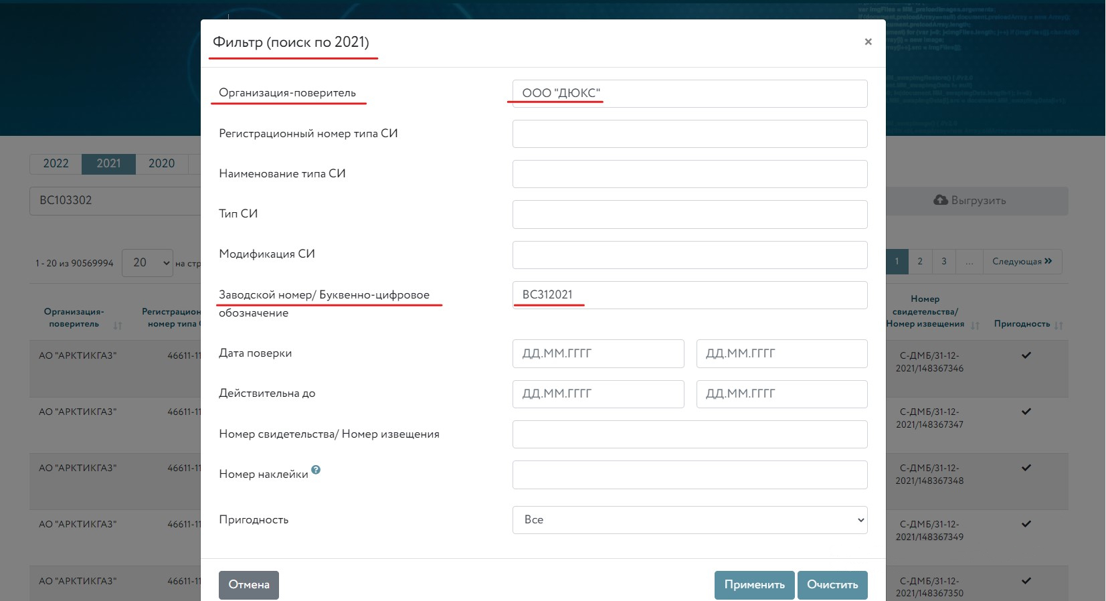
Task: Open the rows-per-page dropdown showing 20
Action: coord(147,263)
